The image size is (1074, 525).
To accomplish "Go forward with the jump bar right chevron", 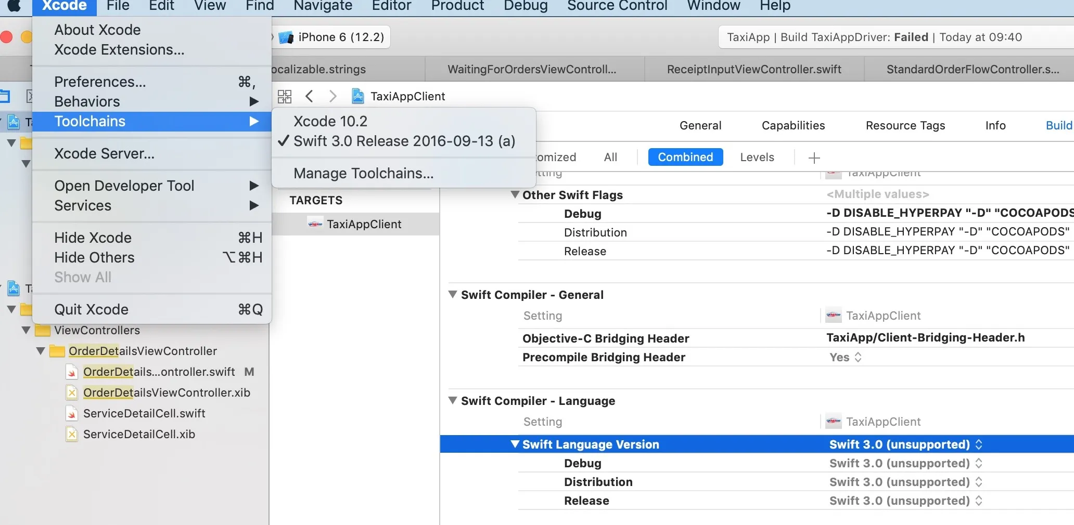I will 333,96.
